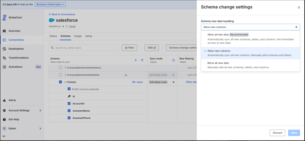
Task: Click Re-sync link for Contact
Action: pos(138,82)
